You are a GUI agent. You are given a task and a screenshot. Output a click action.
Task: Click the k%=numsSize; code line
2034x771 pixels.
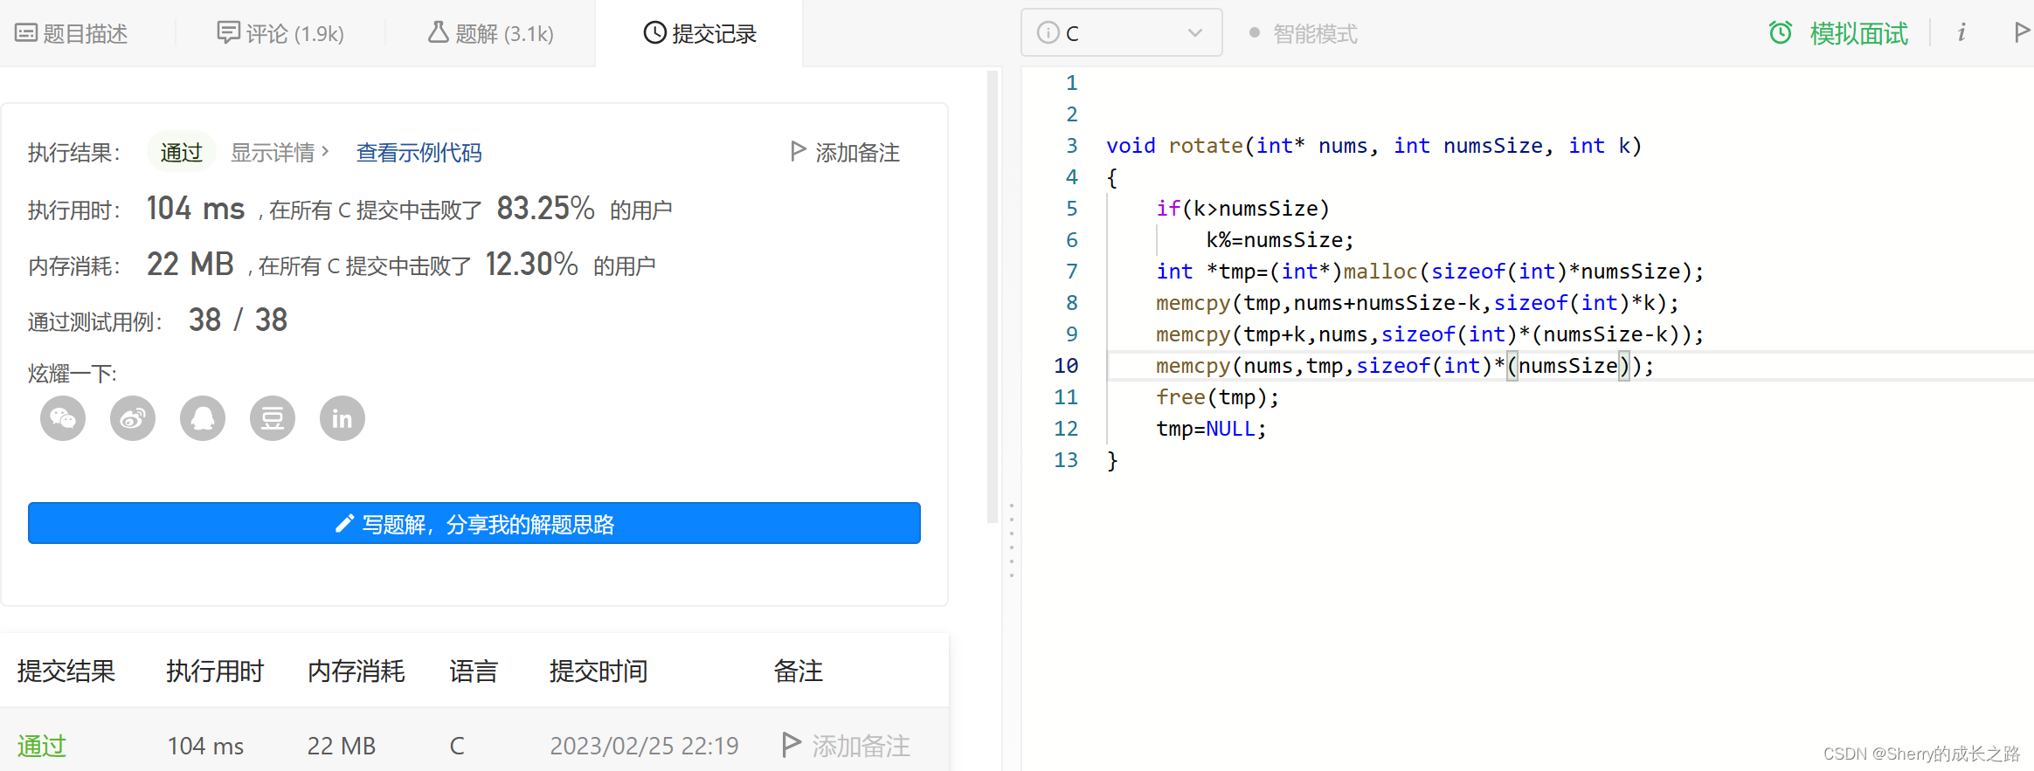[x=1280, y=239]
